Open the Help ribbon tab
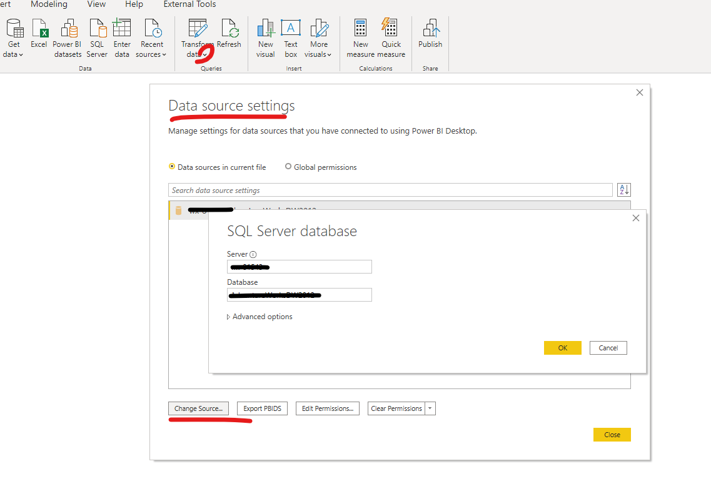Viewport: 711px width, 494px height. click(134, 4)
